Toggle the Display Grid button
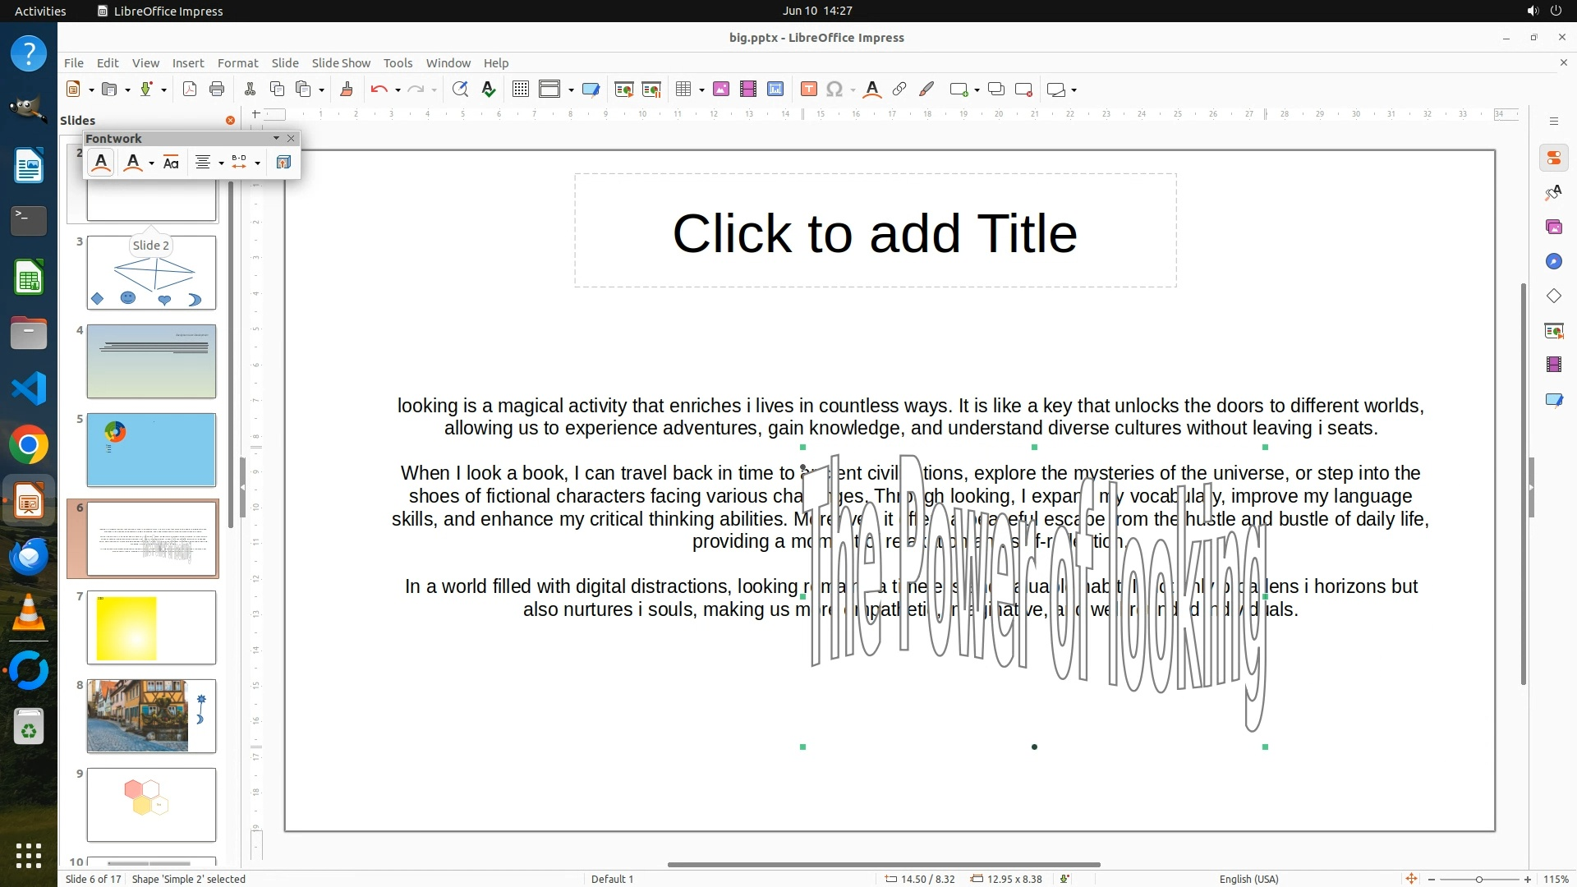 tap(521, 90)
